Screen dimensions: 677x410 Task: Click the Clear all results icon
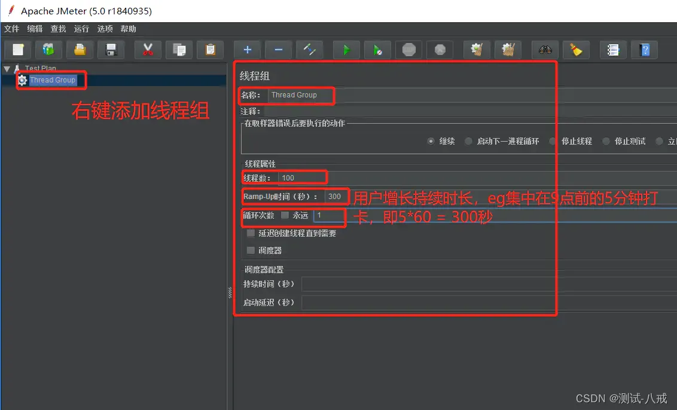508,50
